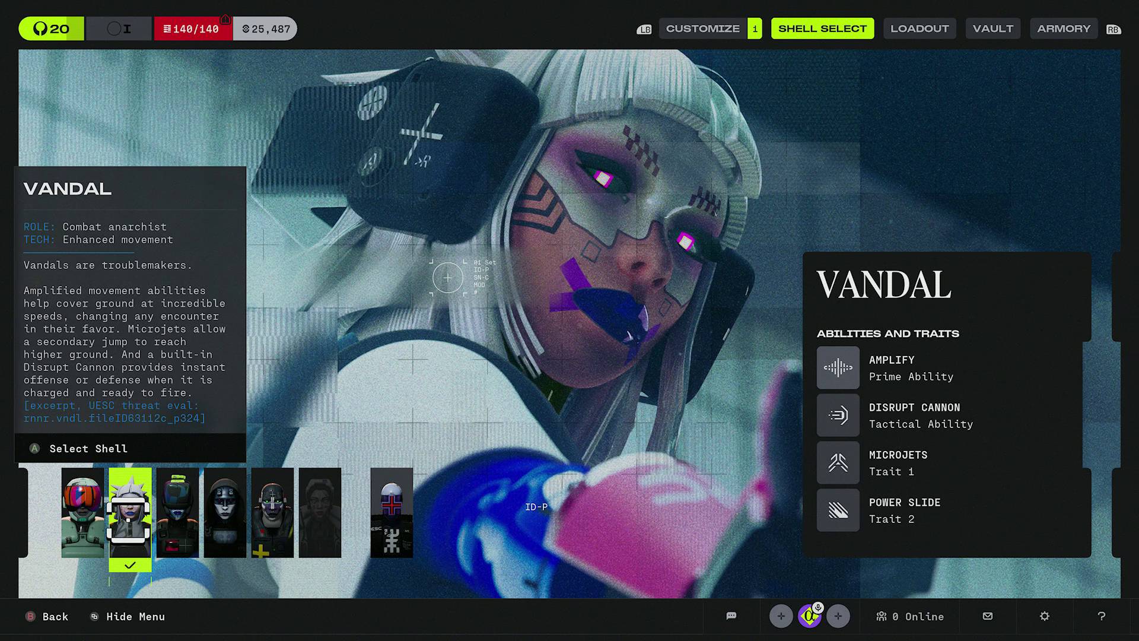This screenshot has height=641, width=1139.
Task: Switch to the Customize tab
Action: pos(703,28)
